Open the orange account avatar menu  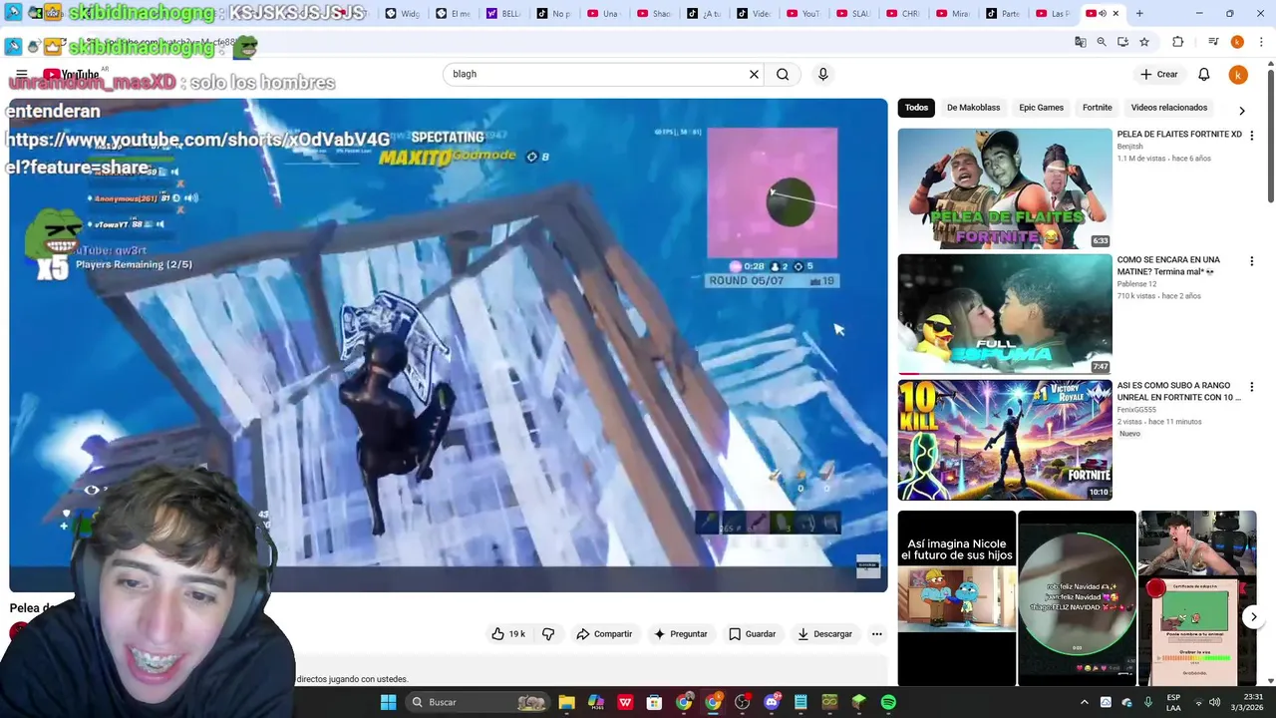point(1237,74)
